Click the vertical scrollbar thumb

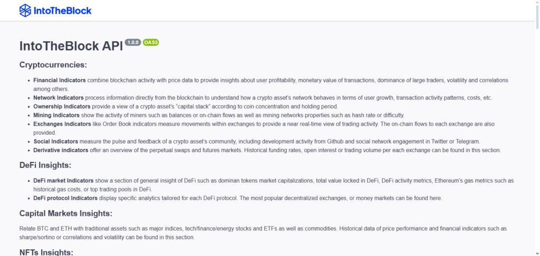pyautogui.click(x=536, y=16)
